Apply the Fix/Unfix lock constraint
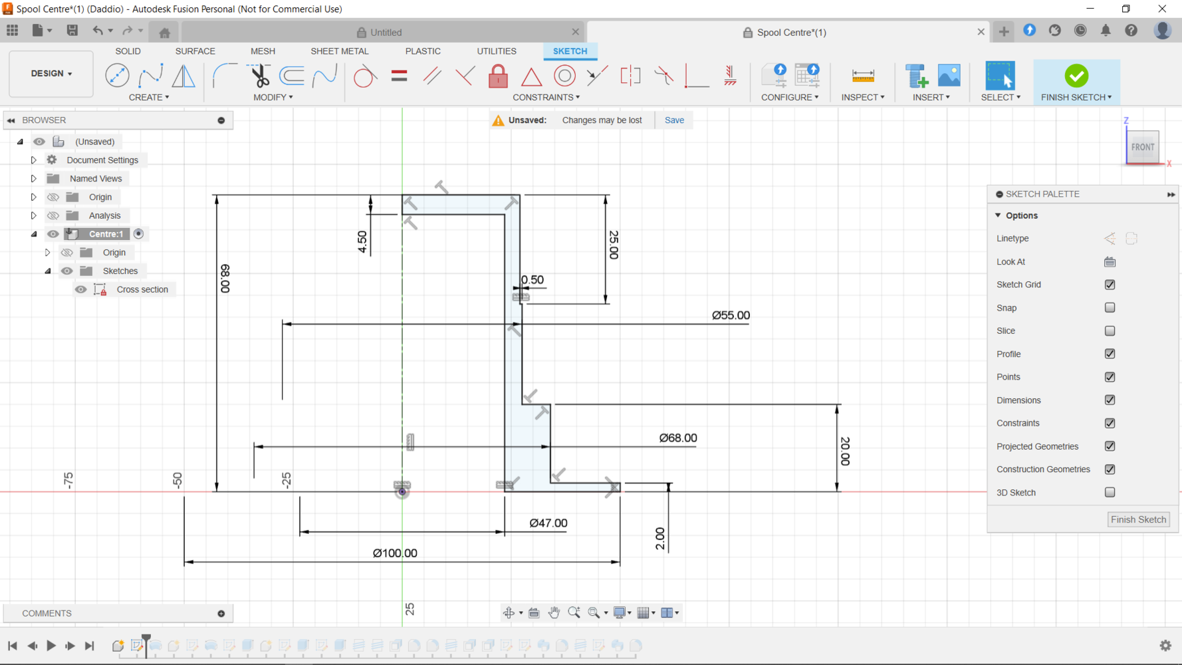 click(498, 76)
